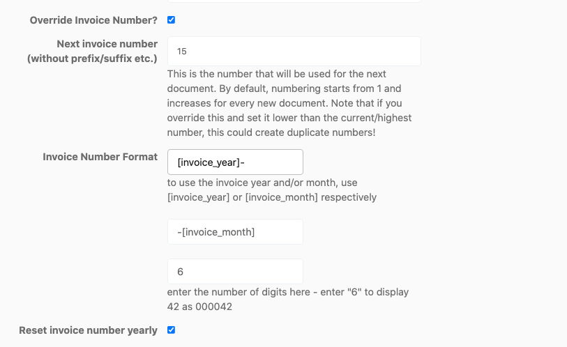Viewport: 567px width, 347px height.
Task: Click text 'By default, numbering starts from 1'
Action: coord(300,88)
